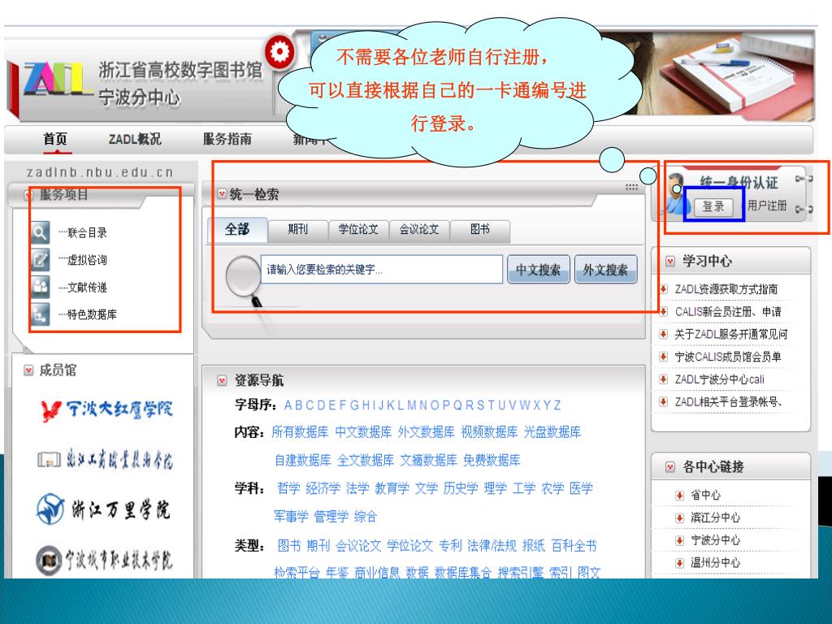Collapse the 资源导航 panel
832x624 pixels.
[x=222, y=380]
